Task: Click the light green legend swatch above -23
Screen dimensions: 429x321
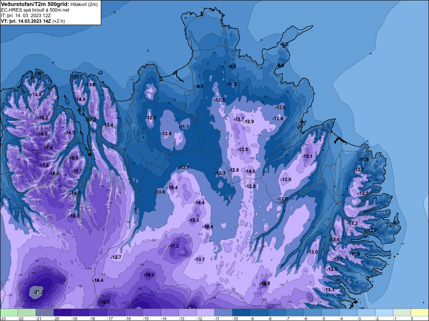Action: (x=9, y=312)
